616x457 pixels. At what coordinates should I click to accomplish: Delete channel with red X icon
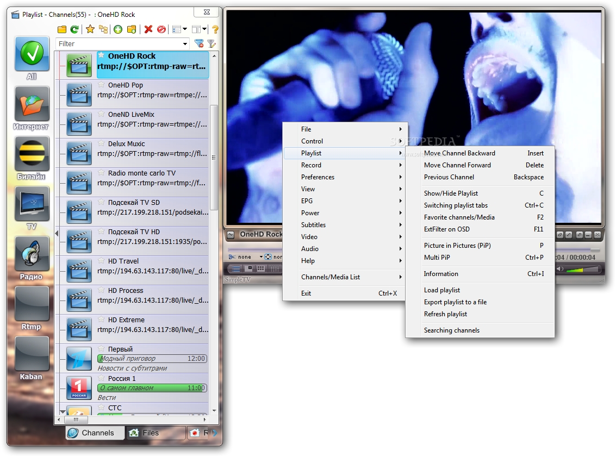click(x=148, y=29)
